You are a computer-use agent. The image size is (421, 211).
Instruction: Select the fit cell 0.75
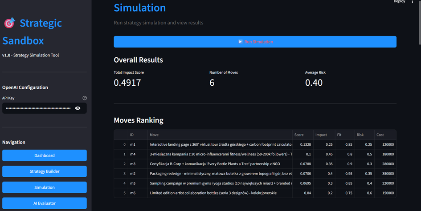click(345, 193)
